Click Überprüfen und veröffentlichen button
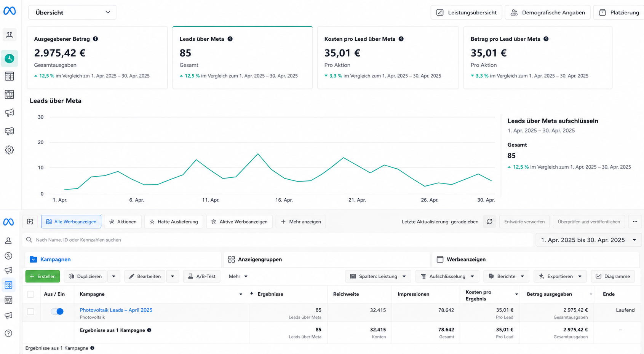The height and width of the screenshot is (354, 644). [x=589, y=222]
